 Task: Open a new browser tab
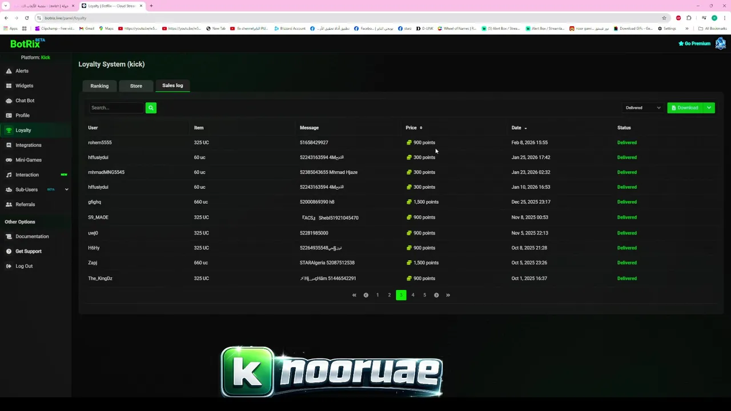151,6
